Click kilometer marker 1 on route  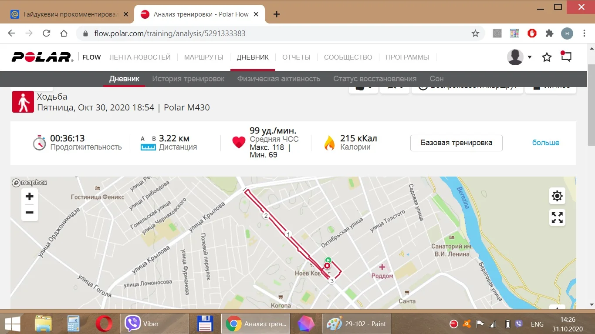click(288, 234)
